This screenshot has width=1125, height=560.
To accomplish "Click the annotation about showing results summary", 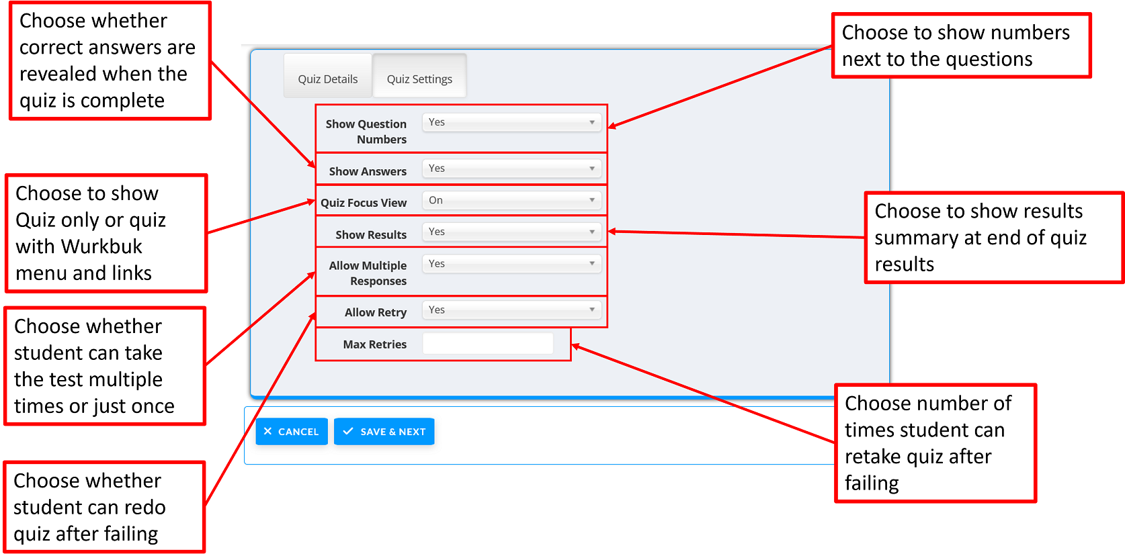I will coord(993,238).
